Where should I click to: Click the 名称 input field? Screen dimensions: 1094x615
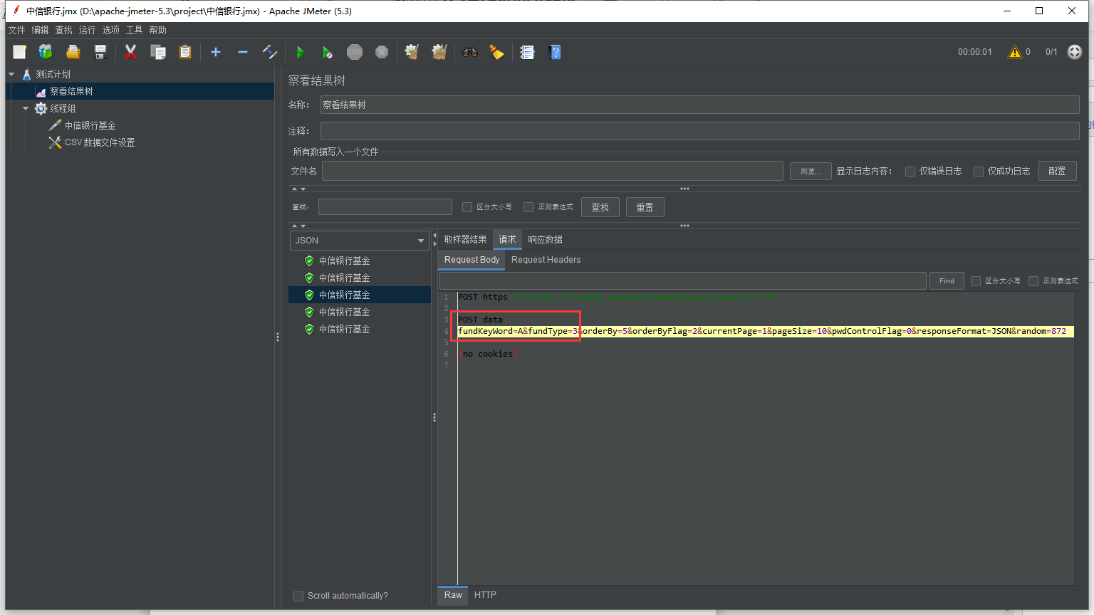pos(699,105)
